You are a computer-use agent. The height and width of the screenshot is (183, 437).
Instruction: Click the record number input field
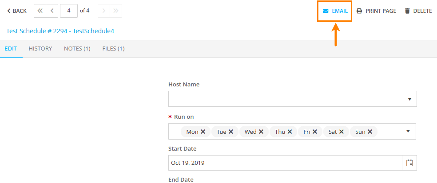69,11
